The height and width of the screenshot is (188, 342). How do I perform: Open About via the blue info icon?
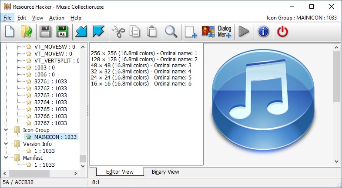pos(263,32)
